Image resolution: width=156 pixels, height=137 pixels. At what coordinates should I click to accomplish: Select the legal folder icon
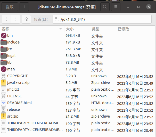tap(4, 56)
